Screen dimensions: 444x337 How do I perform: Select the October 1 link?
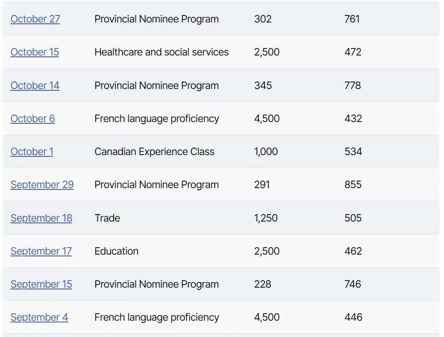click(32, 152)
